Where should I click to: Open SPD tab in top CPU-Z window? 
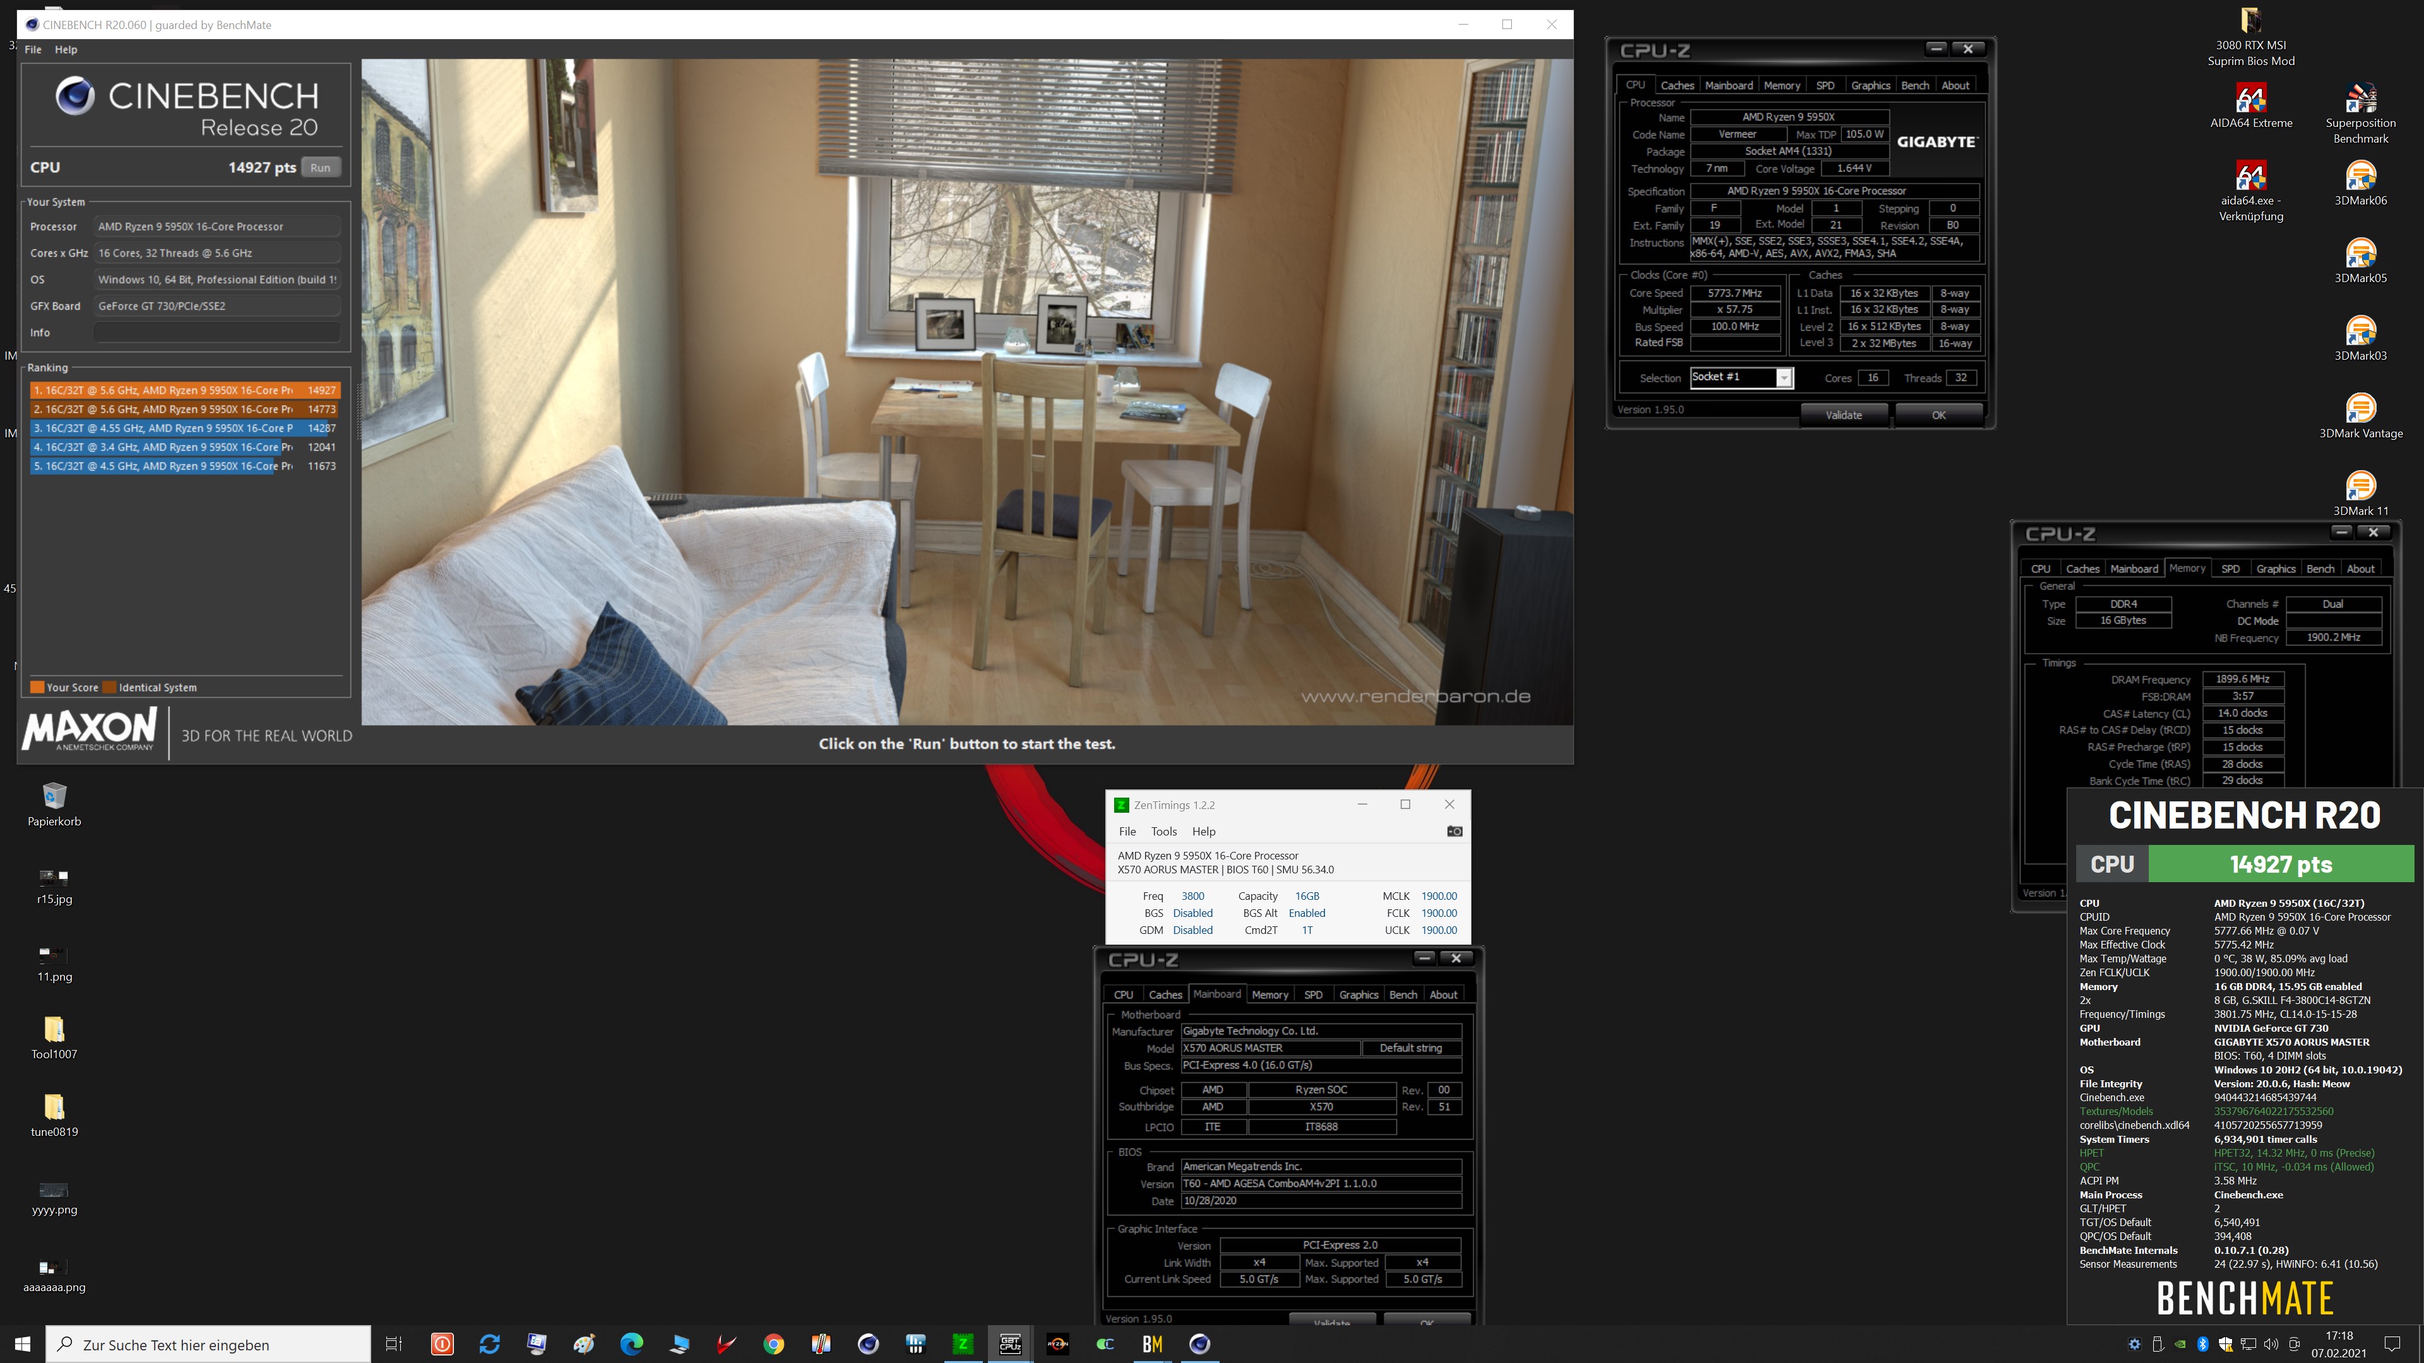coord(1824,85)
